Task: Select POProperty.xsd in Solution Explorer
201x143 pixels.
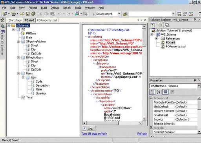Action: [x=175, y=47]
